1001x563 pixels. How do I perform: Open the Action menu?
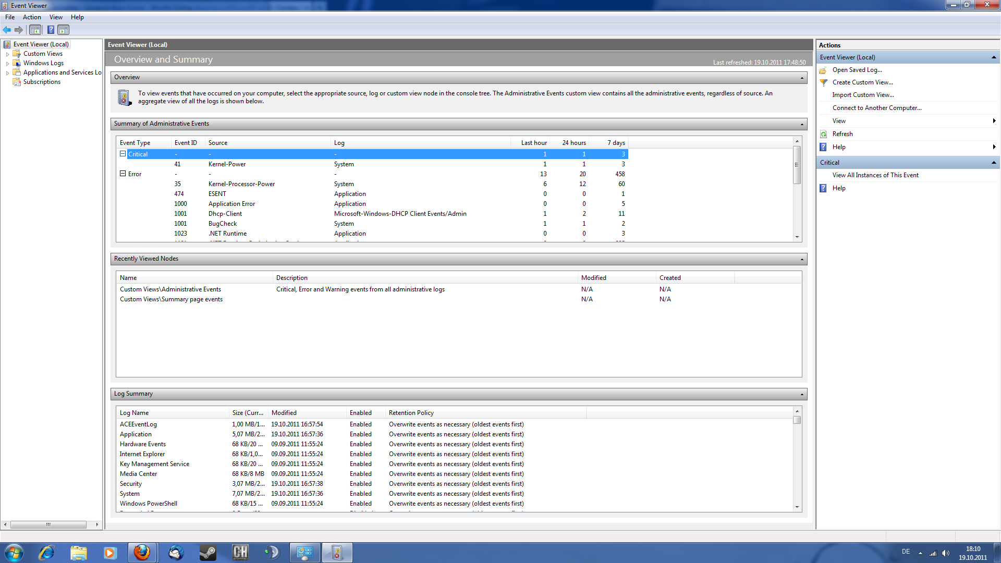(32, 17)
